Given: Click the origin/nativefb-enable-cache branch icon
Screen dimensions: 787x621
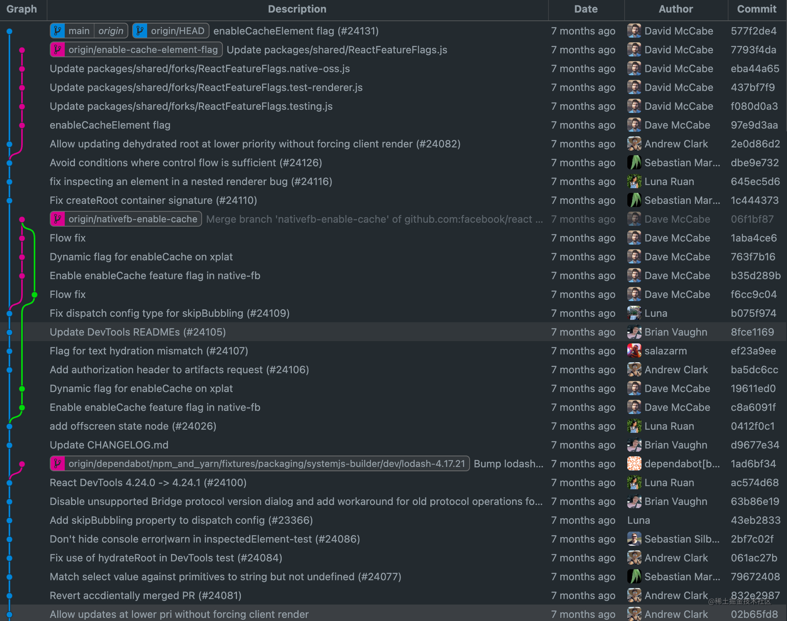Looking at the screenshot, I should 58,219.
